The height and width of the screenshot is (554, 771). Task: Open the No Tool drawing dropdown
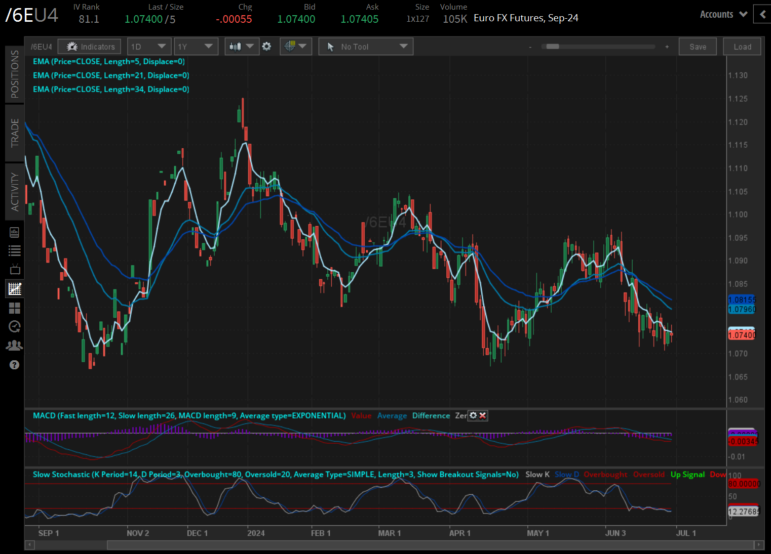click(x=365, y=46)
